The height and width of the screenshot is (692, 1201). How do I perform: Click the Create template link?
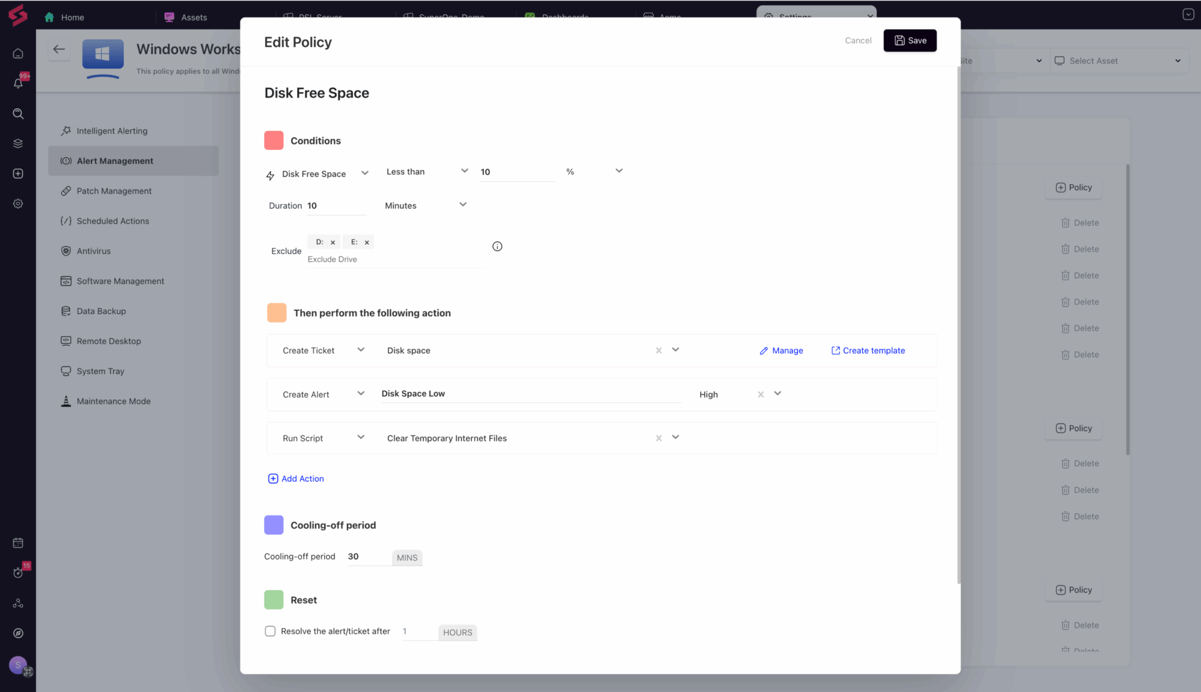point(868,351)
